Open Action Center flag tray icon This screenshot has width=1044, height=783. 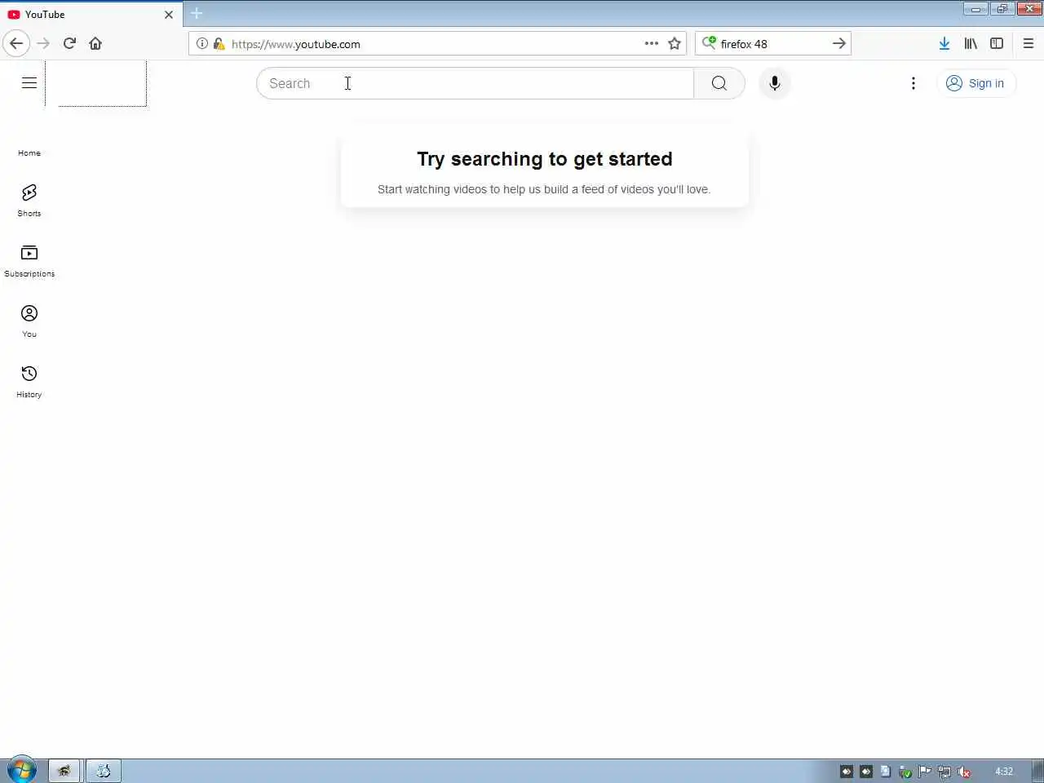coord(925,772)
